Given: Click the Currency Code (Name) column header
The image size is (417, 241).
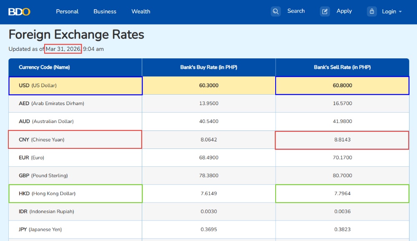Looking at the screenshot, I should coord(44,67).
